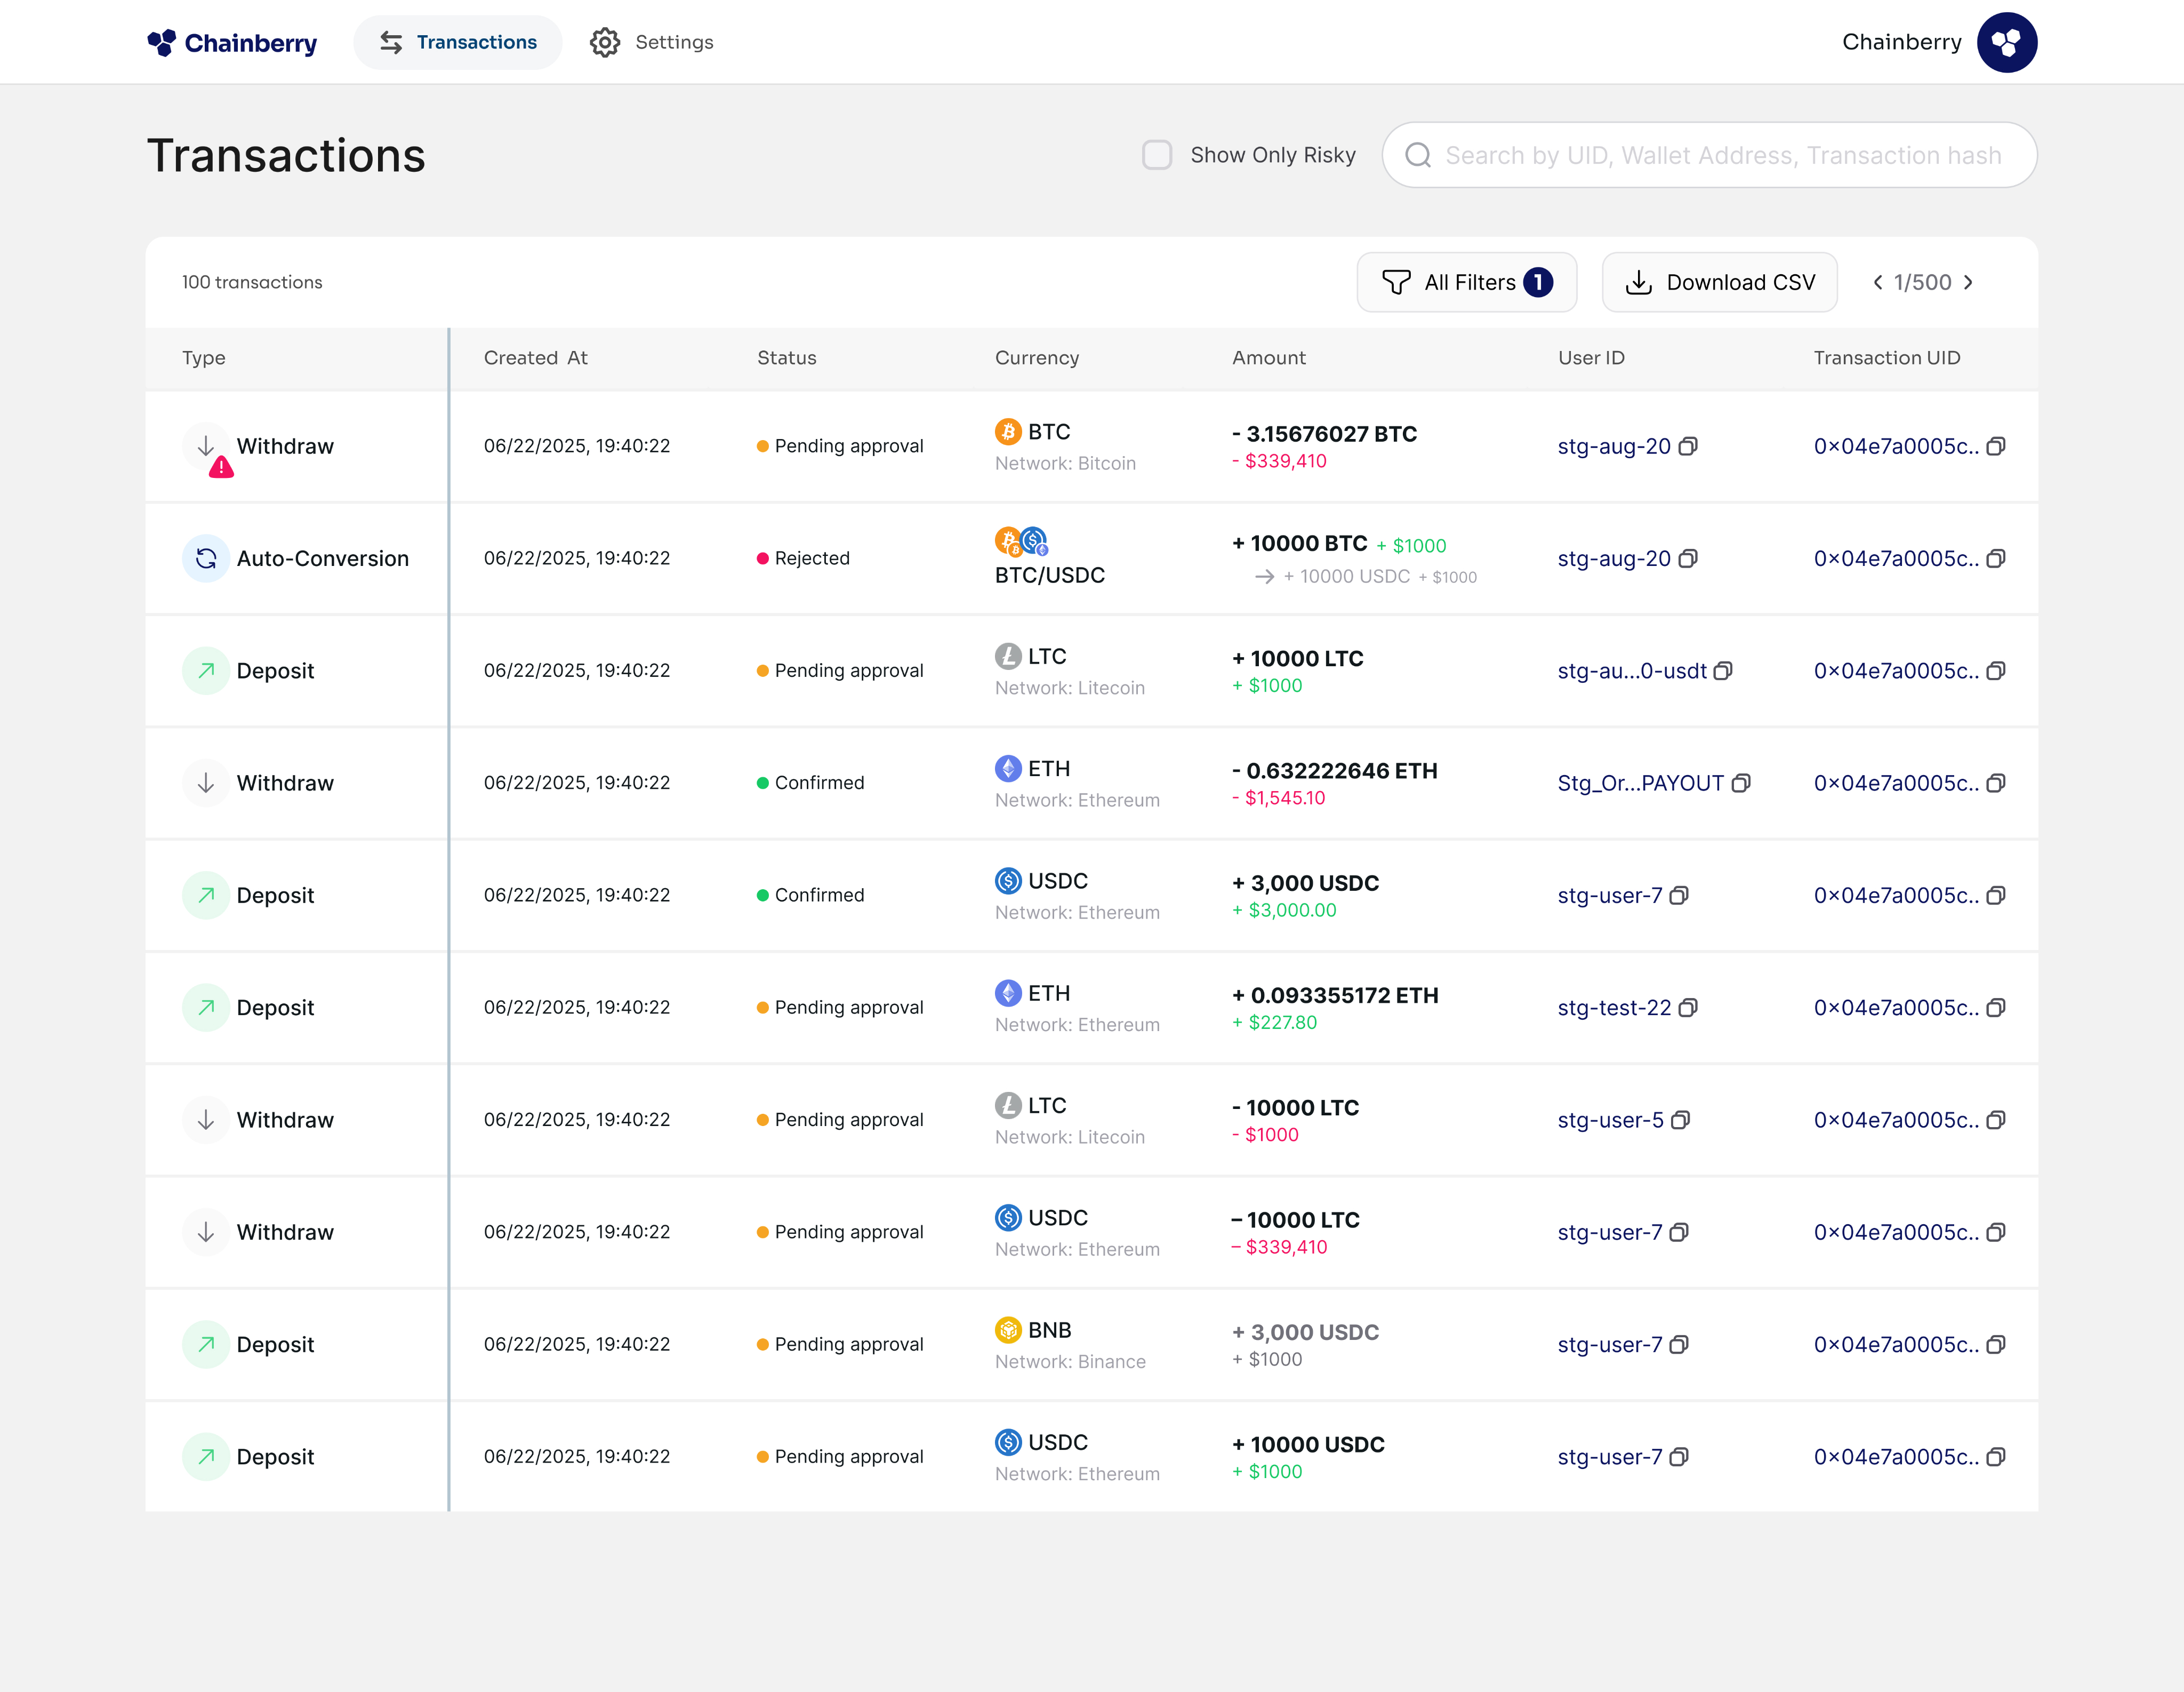Image resolution: width=2184 pixels, height=1692 pixels.
Task: Copy the Stg_Or...PAYOUT user ID
Action: point(1741,784)
